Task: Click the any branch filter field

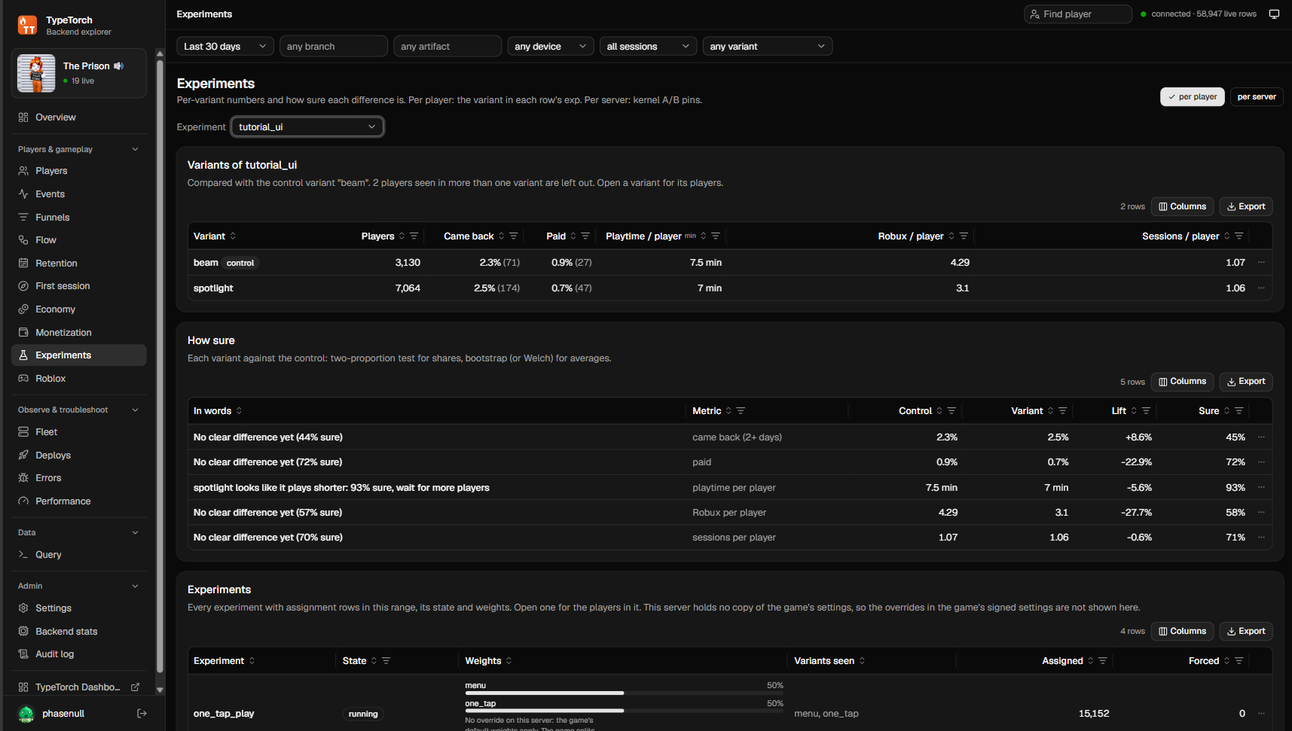Action: [334, 47]
